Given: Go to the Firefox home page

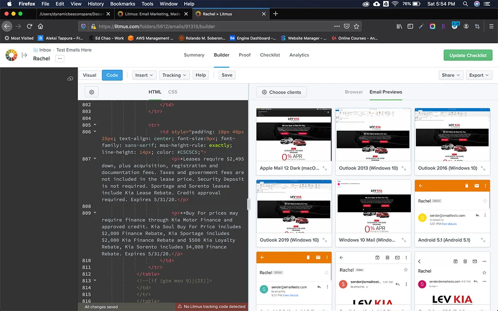Looking at the screenshot, I should (40, 26).
